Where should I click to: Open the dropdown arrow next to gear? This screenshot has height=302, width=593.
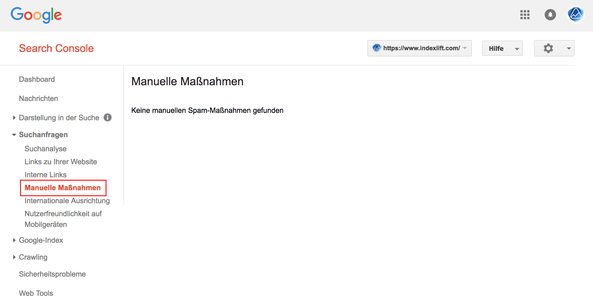click(569, 49)
